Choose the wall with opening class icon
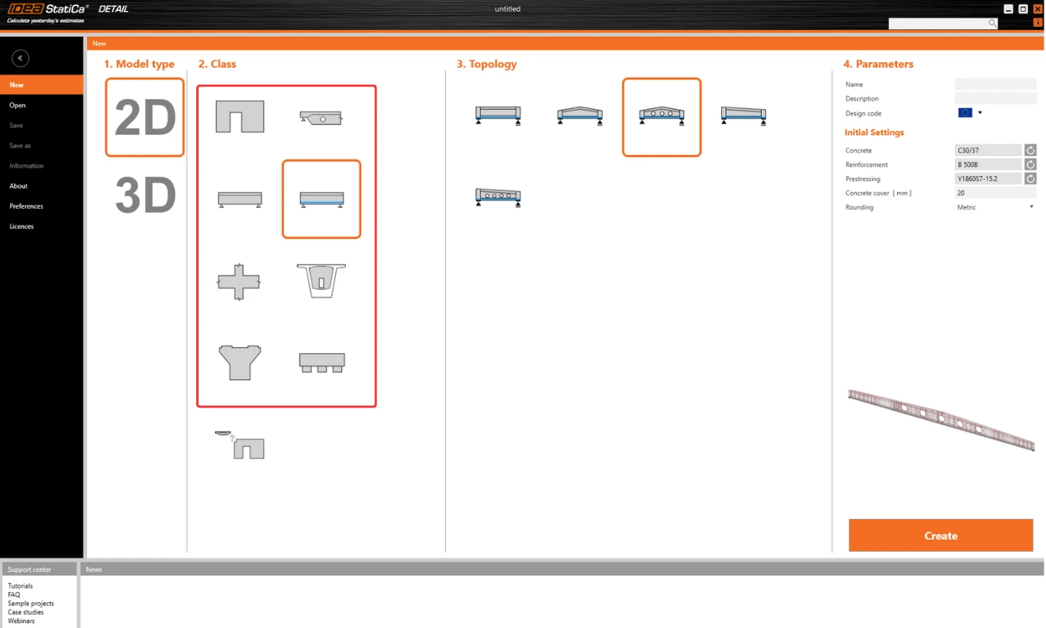1046x628 pixels. [239, 117]
